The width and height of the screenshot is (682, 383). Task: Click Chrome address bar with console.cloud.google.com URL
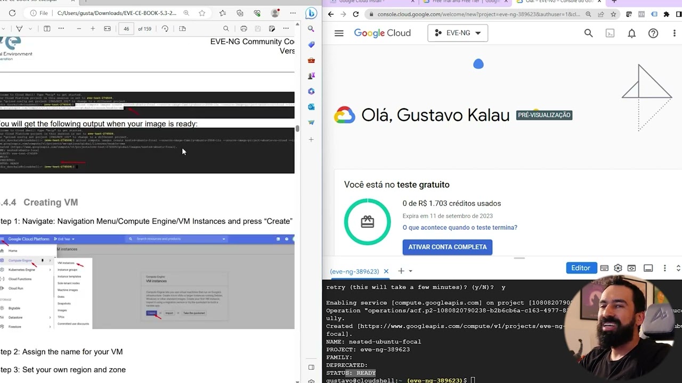[x=478, y=14]
